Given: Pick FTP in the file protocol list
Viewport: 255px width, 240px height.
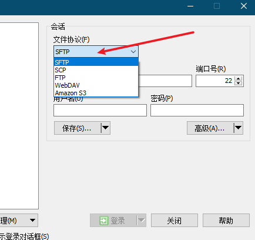Looking at the screenshot, I should pos(96,78).
